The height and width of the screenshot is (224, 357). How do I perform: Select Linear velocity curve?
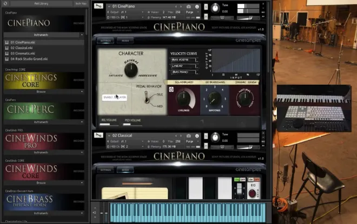[x=183, y=66]
